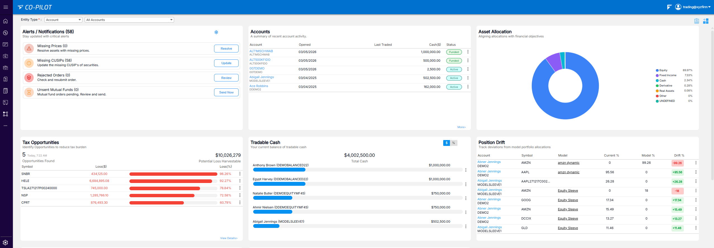Switch to grid dashboard layout icon
The image size is (714, 248).
706,21
